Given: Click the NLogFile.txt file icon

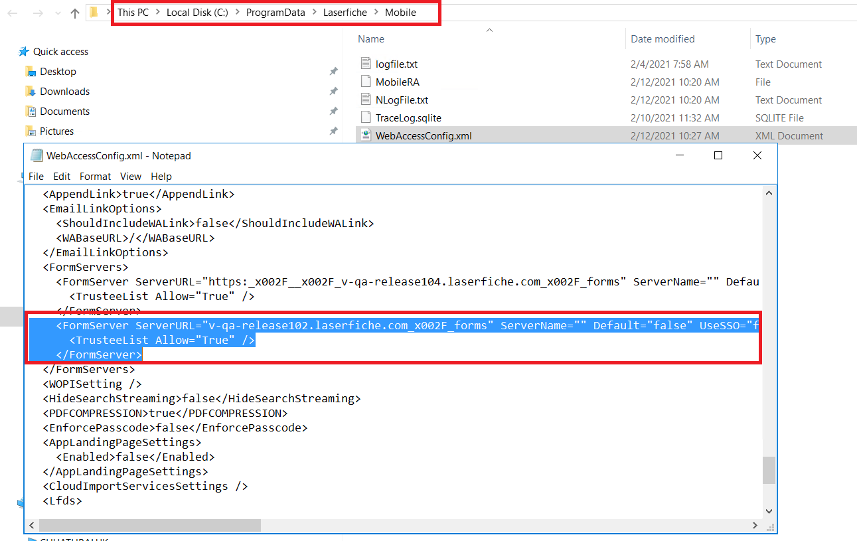Looking at the screenshot, I should [x=365, y=100].
